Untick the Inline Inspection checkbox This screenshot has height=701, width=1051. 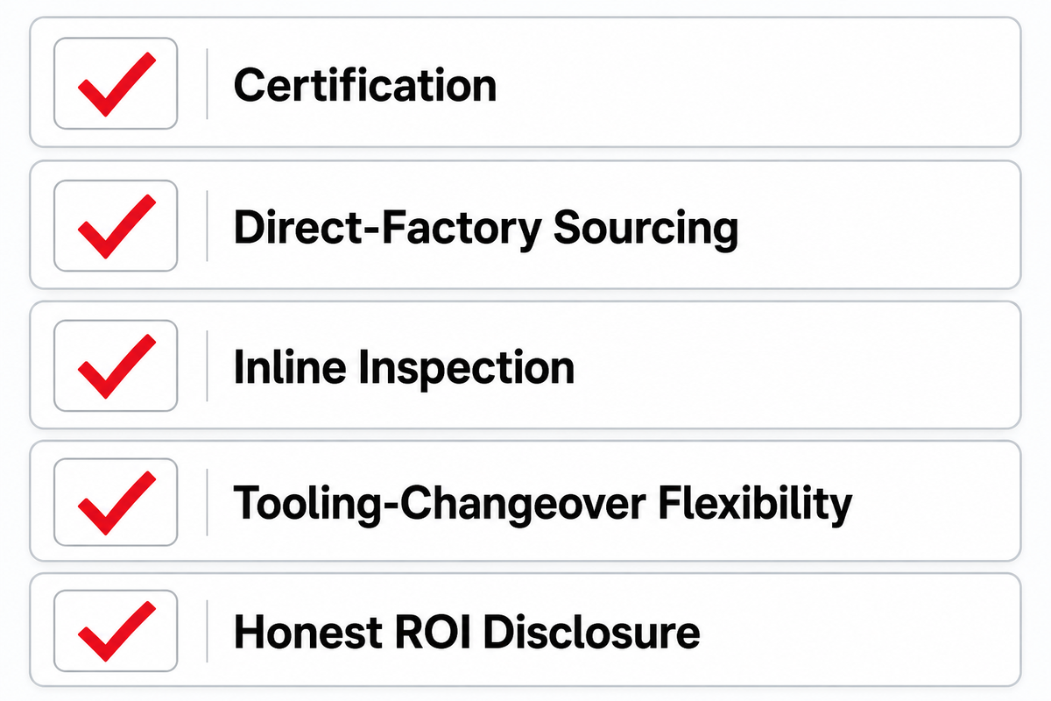(x=116, y=365)
